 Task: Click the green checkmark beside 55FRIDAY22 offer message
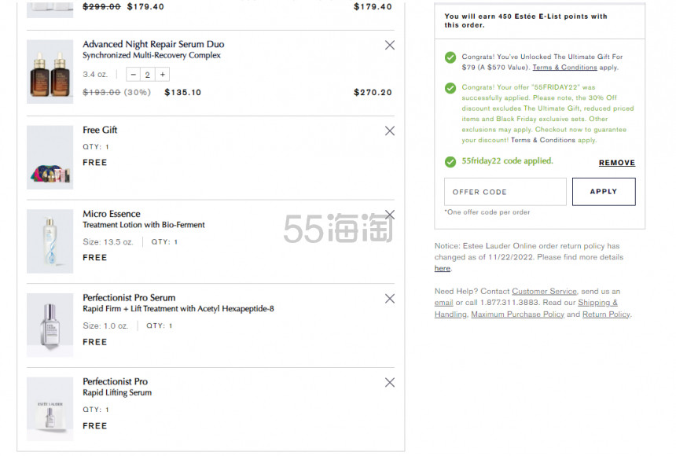click(450, 88)
